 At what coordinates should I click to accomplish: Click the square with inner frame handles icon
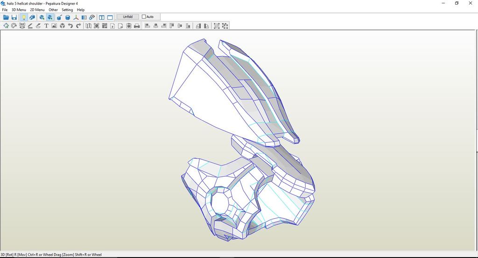coord(217,26)
